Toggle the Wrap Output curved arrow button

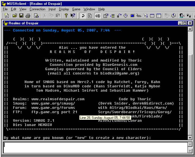tap(83, 16)
